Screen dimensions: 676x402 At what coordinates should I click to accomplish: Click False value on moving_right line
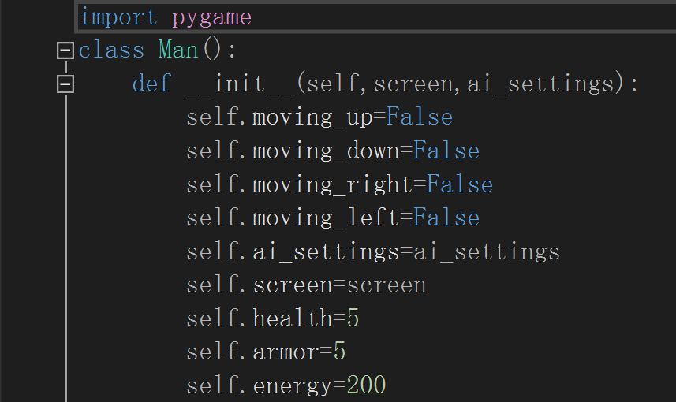point(460,184)
